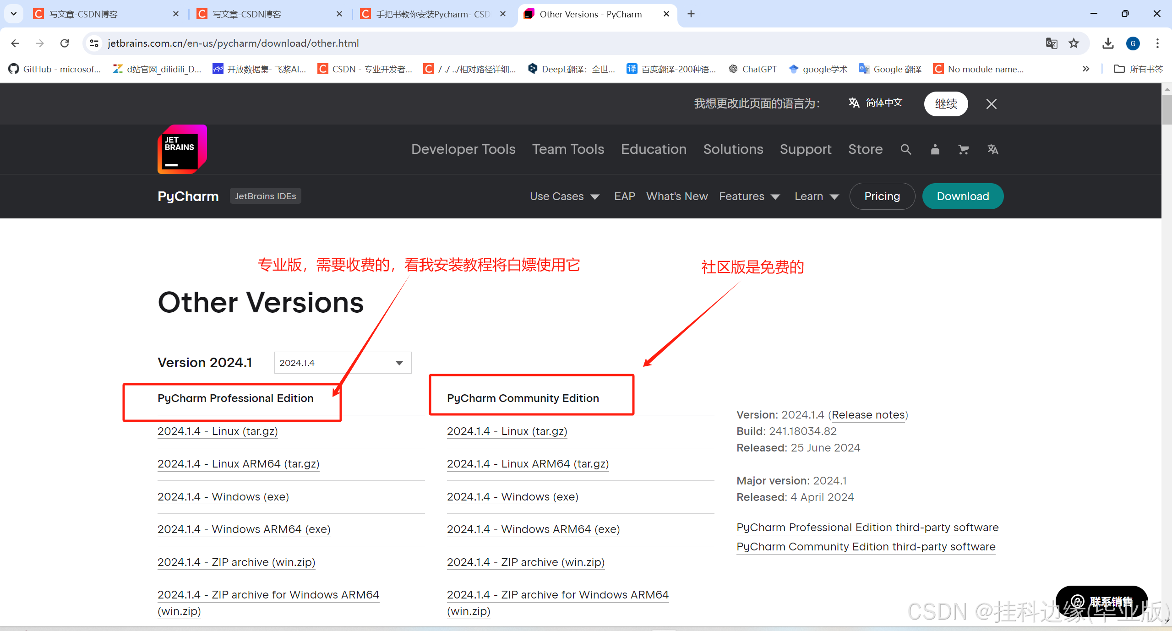Open google学术 bookmark

(x=818, y=69)
